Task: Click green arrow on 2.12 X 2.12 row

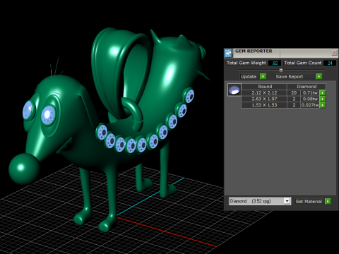Action: pos(323,93)
